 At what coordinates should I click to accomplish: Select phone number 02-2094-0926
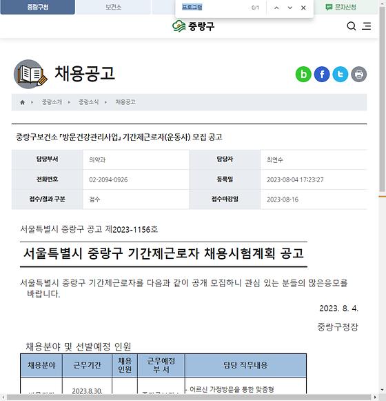point(108,179)
